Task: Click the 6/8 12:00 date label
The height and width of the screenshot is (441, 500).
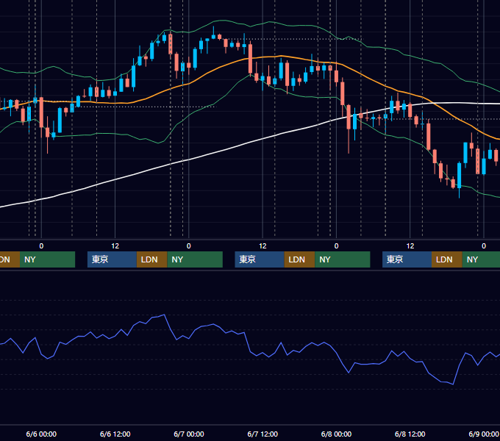Action: pyautogui.click(x=410, y=434)
